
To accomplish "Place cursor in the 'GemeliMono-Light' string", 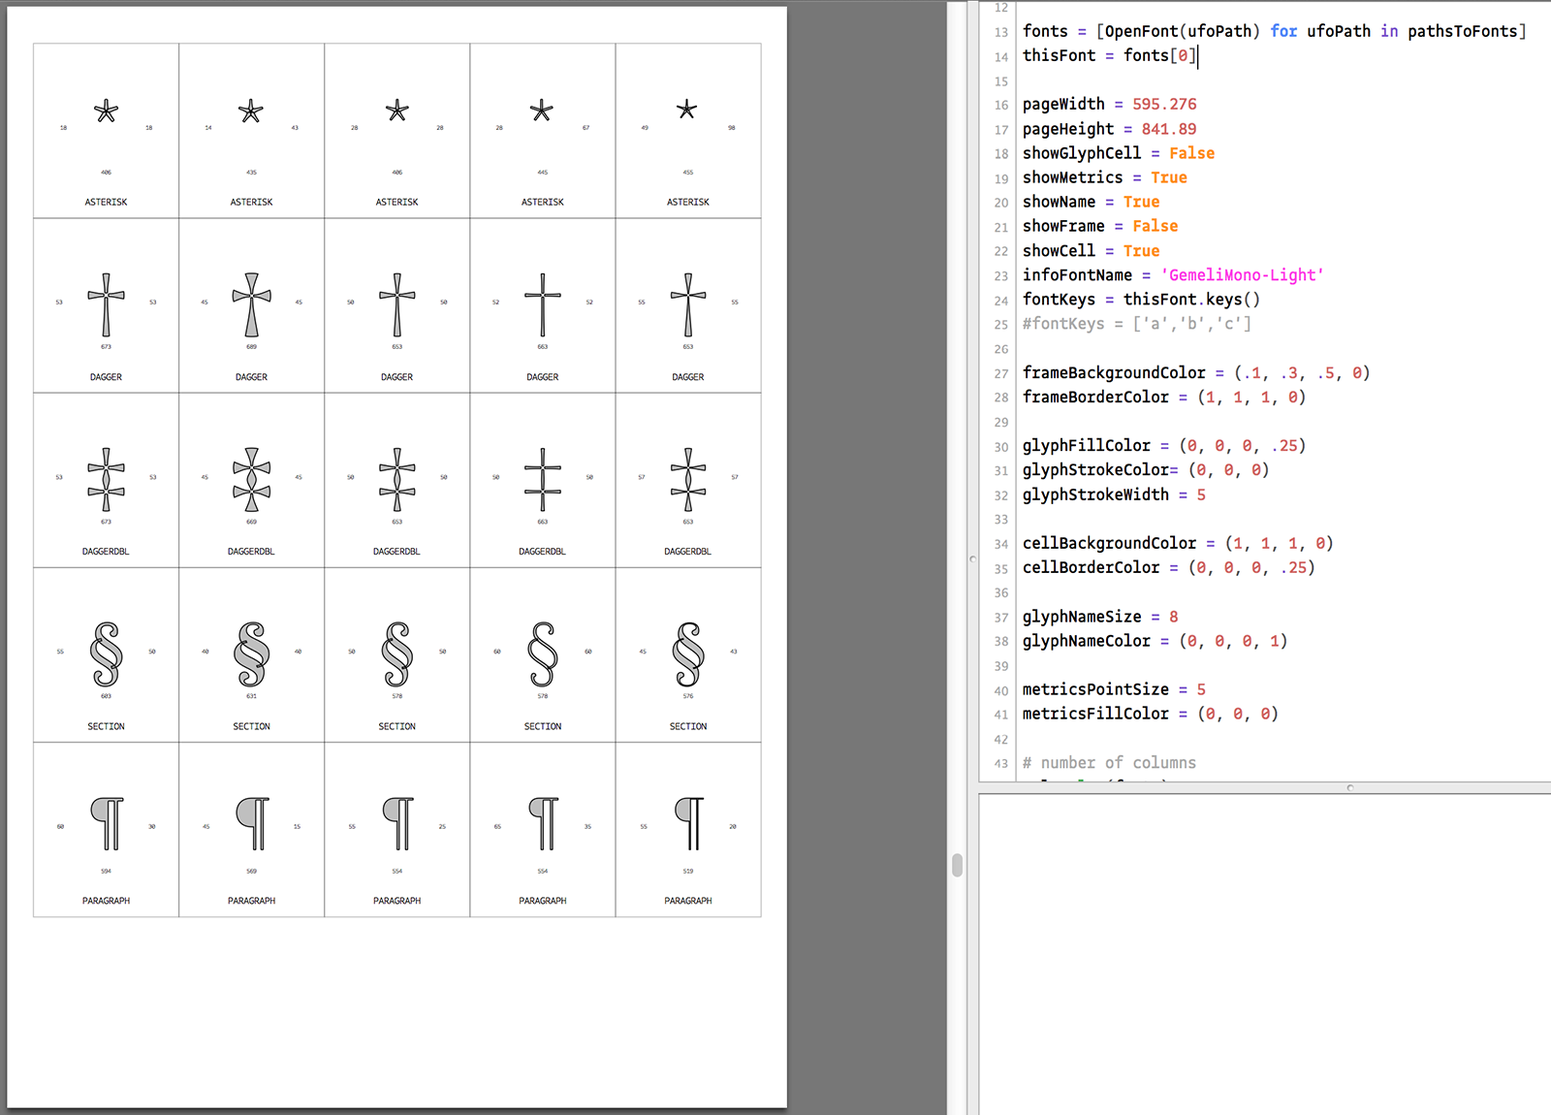I will 1238,274.
